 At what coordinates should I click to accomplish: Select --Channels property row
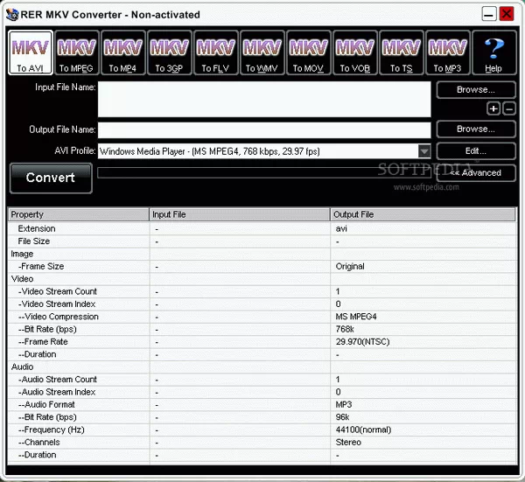pos(262,442)
